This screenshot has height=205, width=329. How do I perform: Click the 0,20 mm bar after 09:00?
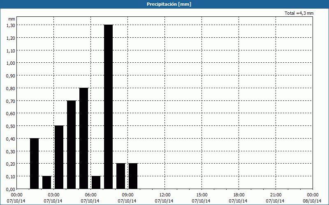(133, 176)
